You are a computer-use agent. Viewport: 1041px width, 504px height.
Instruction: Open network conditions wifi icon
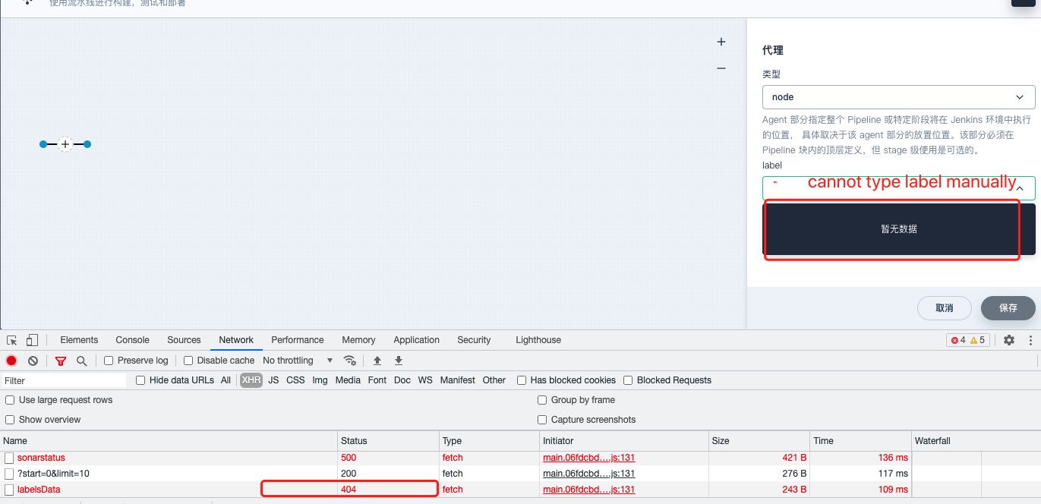click(x=349, y=361)
